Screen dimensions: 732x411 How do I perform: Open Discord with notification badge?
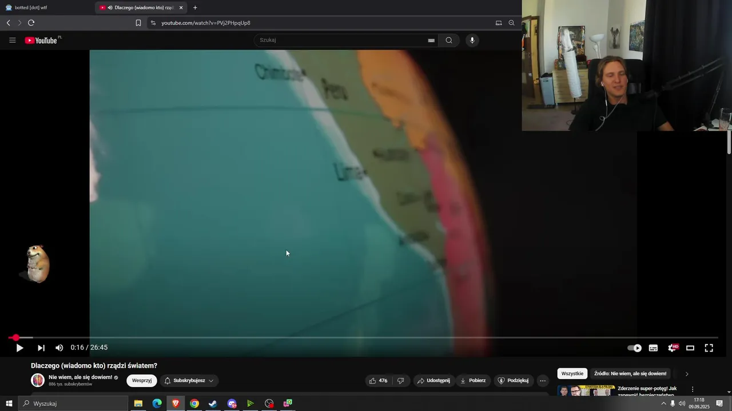point(232,404)
